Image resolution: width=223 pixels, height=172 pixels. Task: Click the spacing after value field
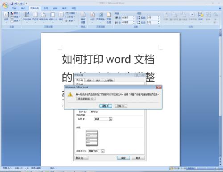pos(152,23)
